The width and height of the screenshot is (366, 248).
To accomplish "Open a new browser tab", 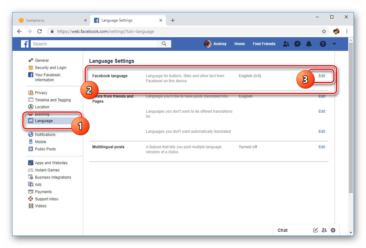I will (x=172, y=20).
